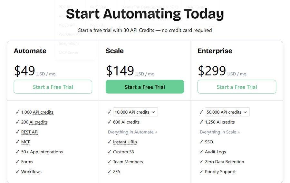290x183 pixels.
Task: Click the checkmark icon beside SSO
Action: click(201, 142)
